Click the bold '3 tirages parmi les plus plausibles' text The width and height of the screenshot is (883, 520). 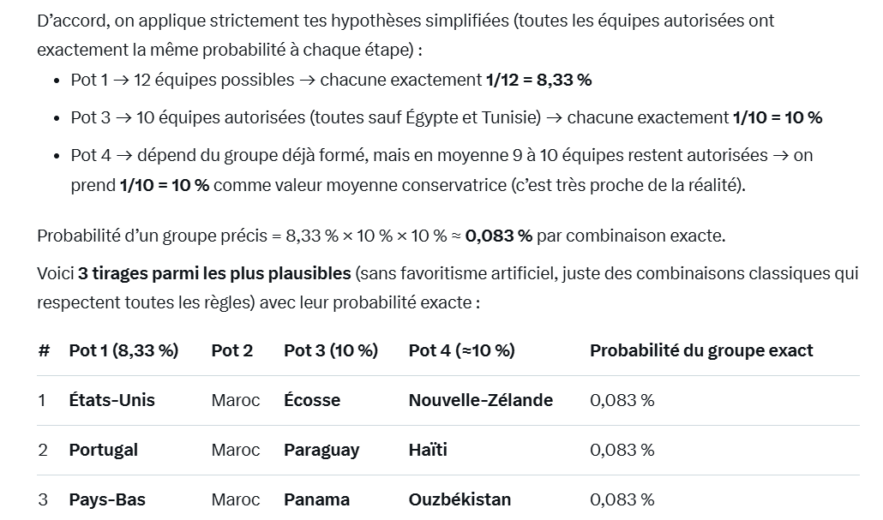tap(214, 274)
